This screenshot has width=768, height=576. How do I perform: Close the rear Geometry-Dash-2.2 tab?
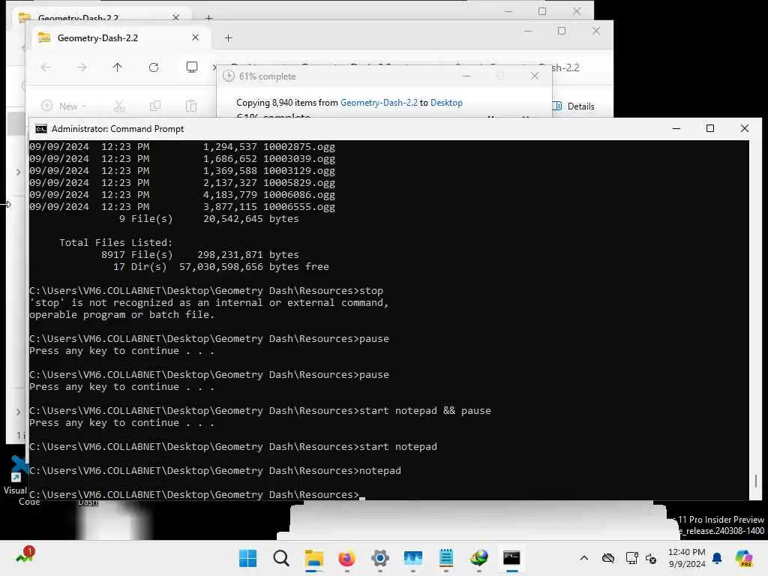(x=175, y=17)
